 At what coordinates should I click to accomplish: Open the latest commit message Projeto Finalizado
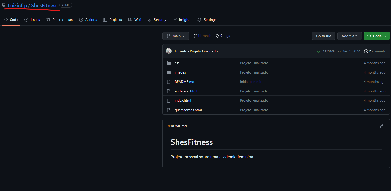[x=204, y=51]
